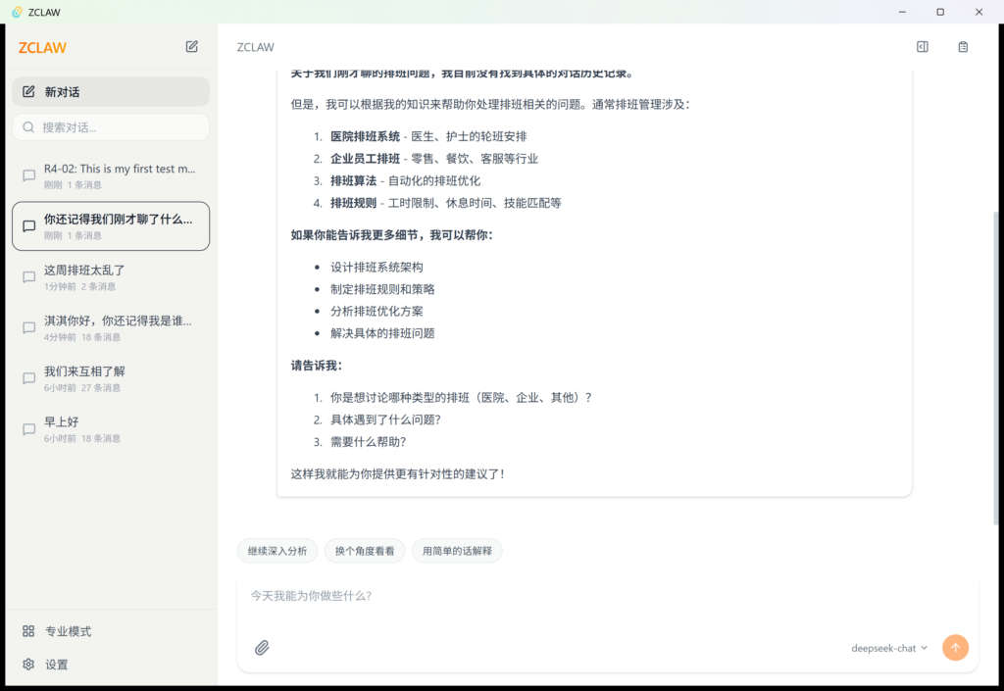Click the clipboard icon in top-right header
Viewport: 1004px width, 691px height.
click(x=963, y=47)
